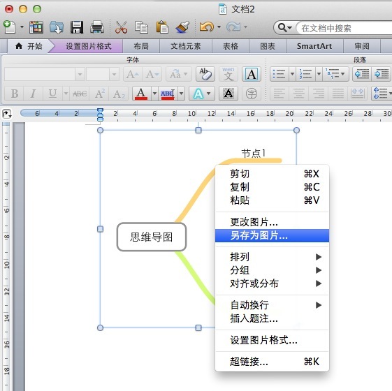Click the scissors Cut icon

pos(121,27)
